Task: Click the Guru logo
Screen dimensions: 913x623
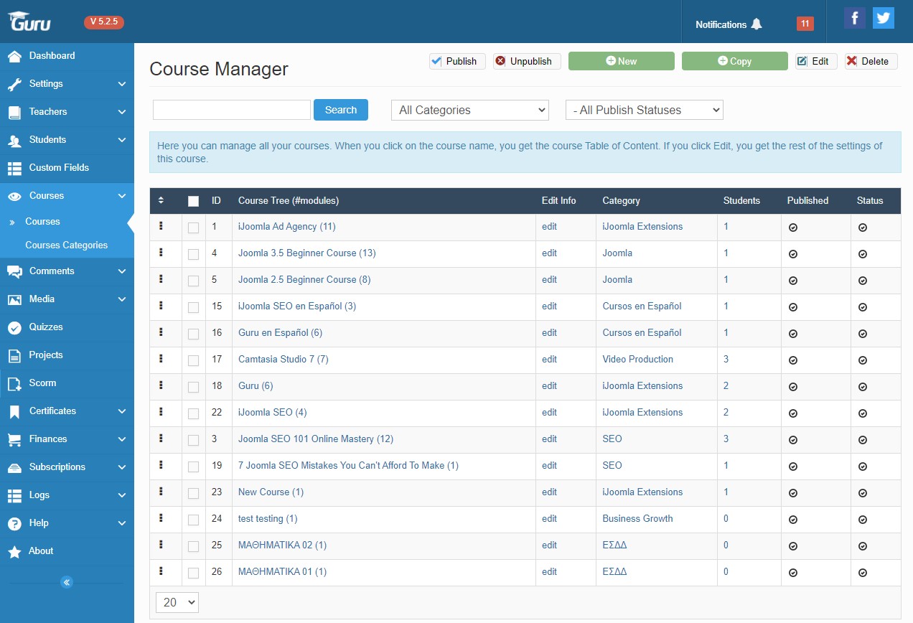Action: pos(29,21)
